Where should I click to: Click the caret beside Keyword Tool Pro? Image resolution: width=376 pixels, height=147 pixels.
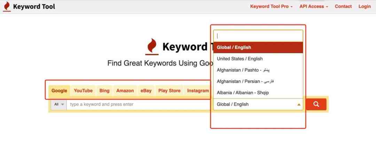(292, 7)
